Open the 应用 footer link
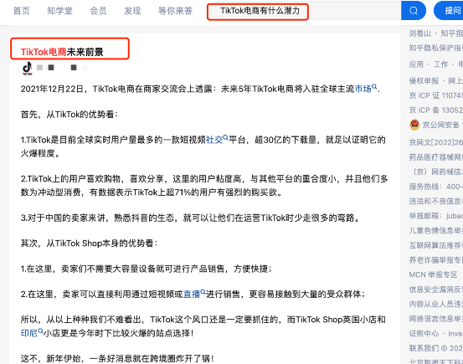The width and height of the screenshot is (463, 364). (416, 64)
